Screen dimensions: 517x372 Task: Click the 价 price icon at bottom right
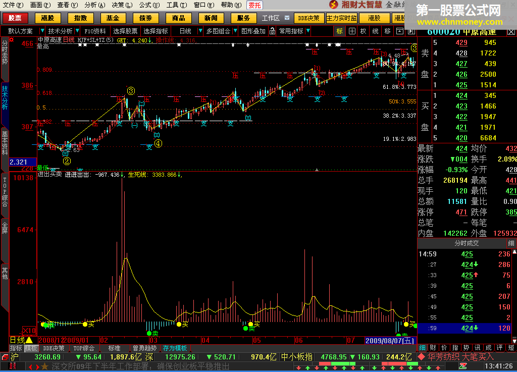click(444, 348)
